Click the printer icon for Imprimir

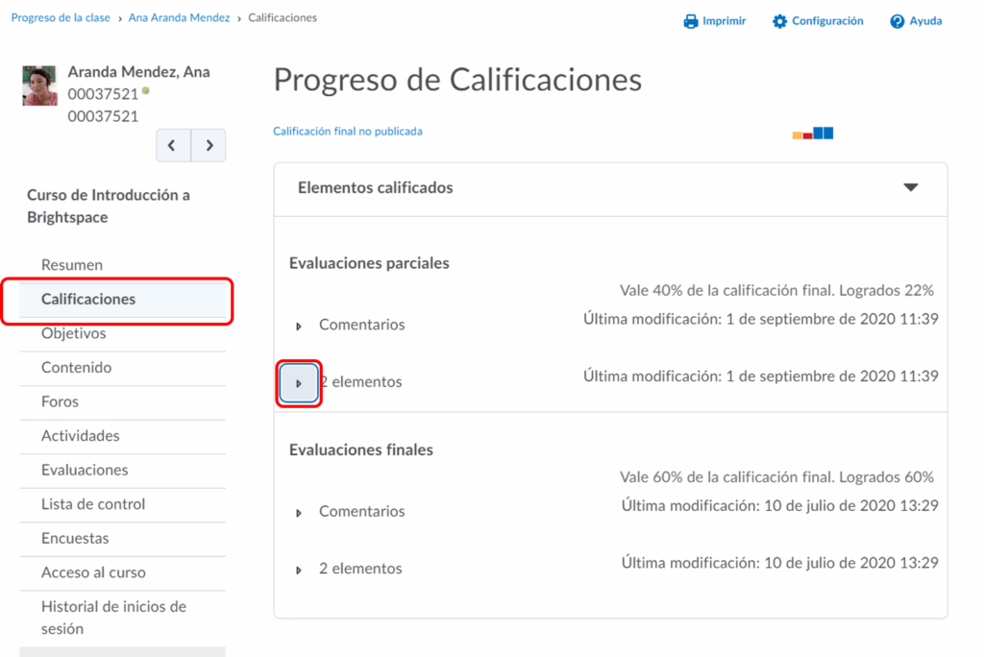(x=690, y=21)
